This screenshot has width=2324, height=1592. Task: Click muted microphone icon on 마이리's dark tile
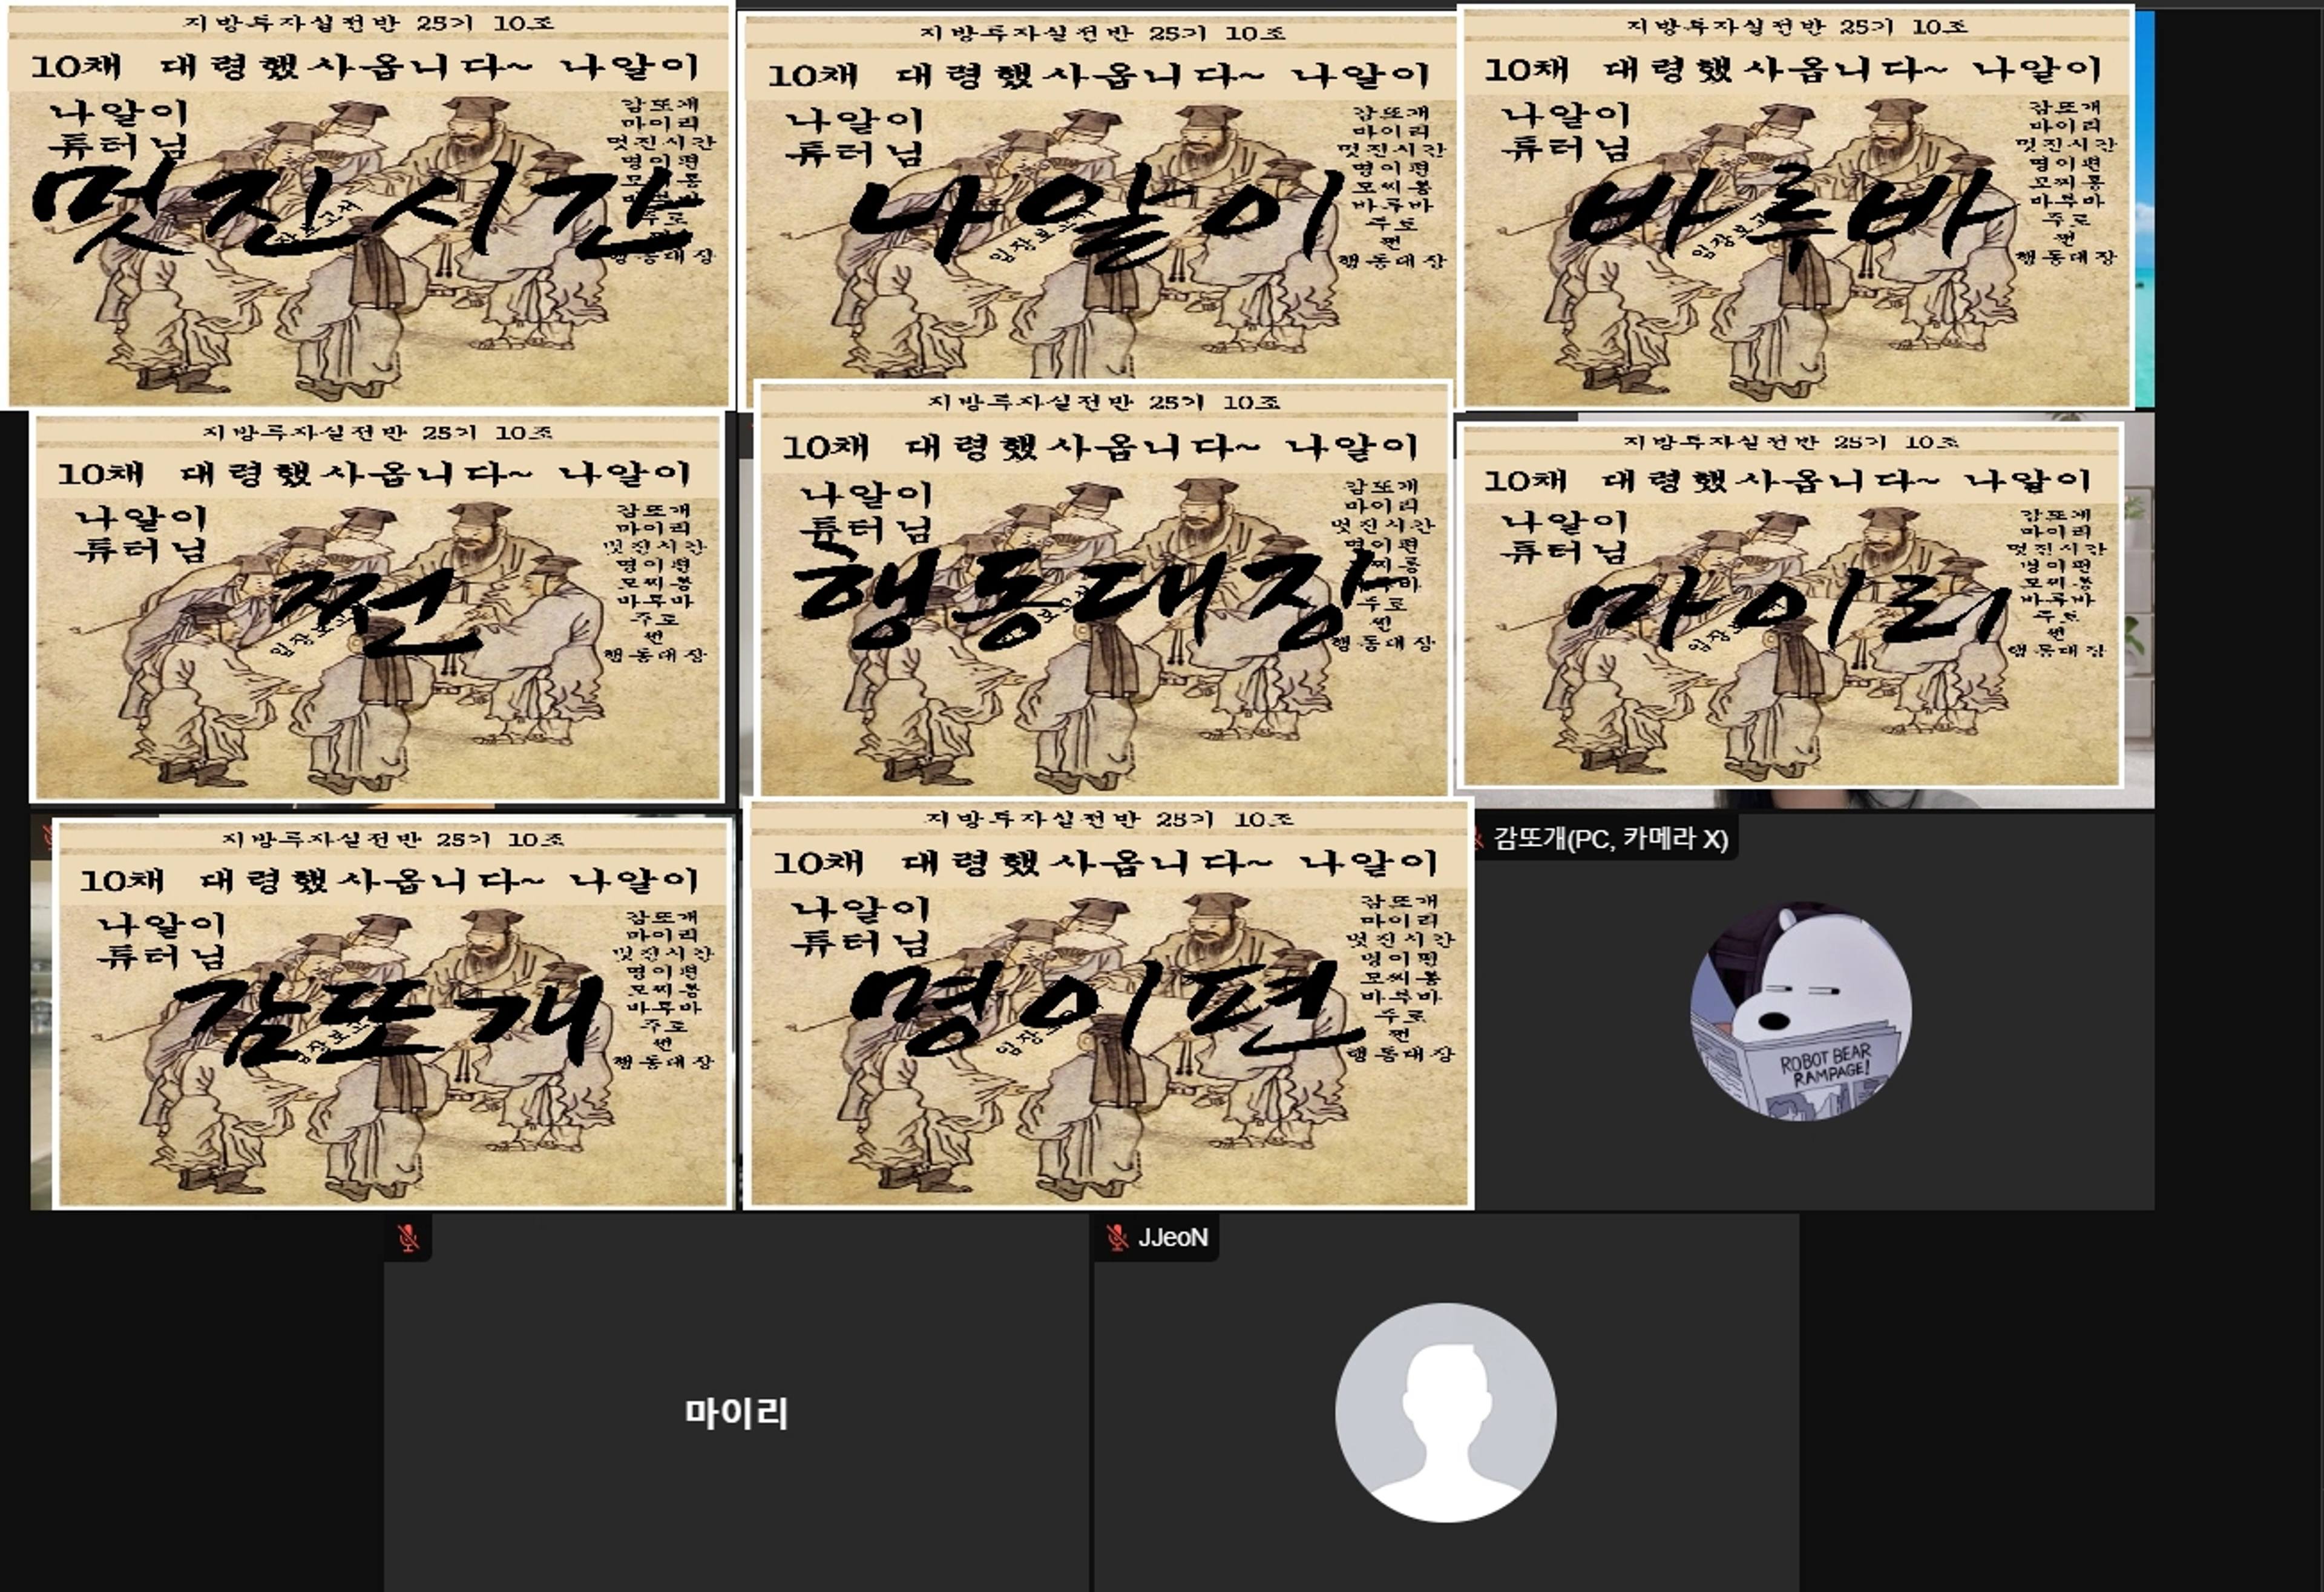coord(408,1238)
